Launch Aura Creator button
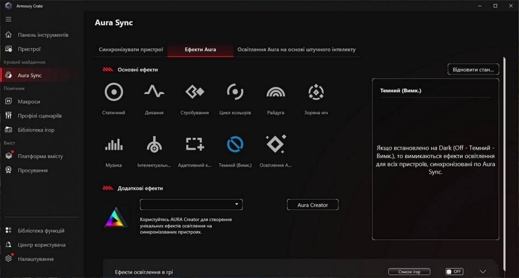This screenshot has width=519, height=278. pyautogui.click(x=312, y=205)
